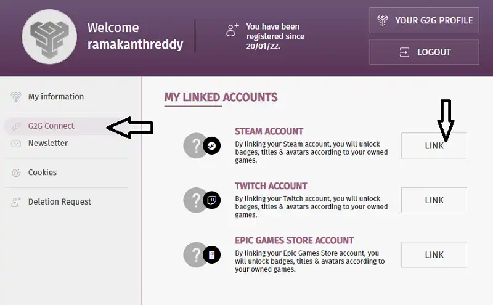Image resolution: width=493 pixels, height=305 pixels.
Task: Click the G2G logo icon in profile button
Action: click(x=383, y=20)
